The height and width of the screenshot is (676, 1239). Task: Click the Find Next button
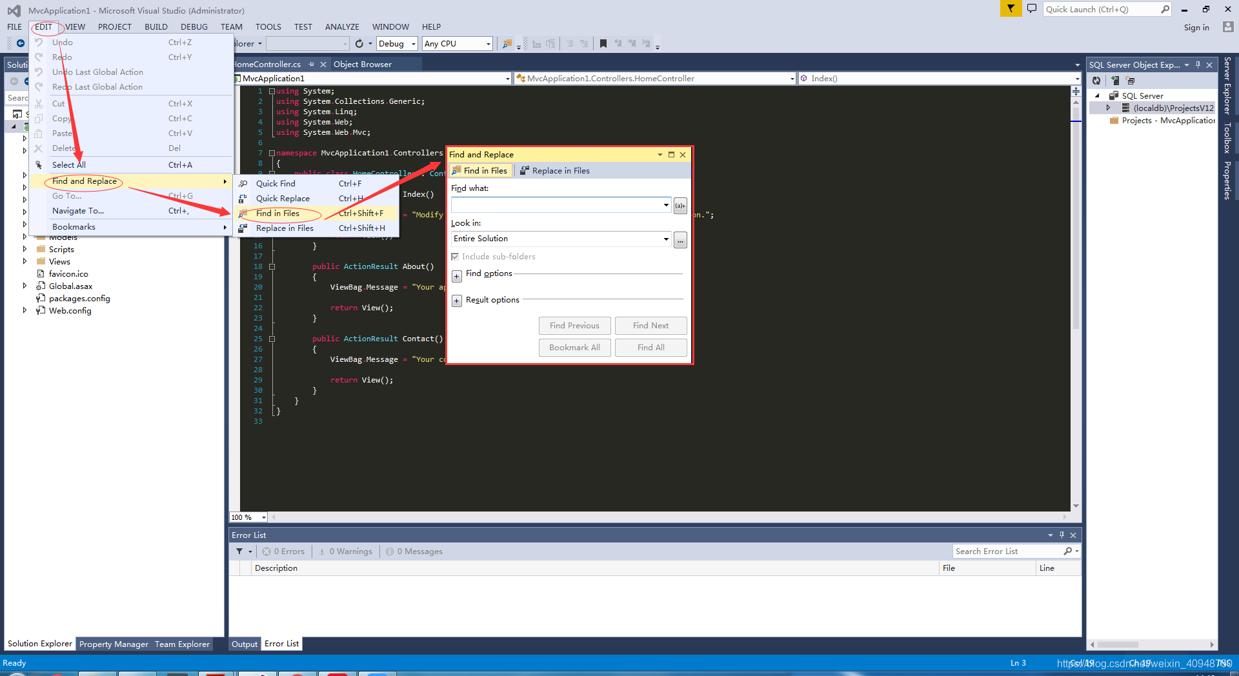650,326
